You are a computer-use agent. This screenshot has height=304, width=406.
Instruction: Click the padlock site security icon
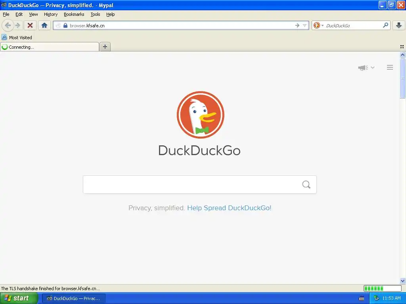coord(65,26)
